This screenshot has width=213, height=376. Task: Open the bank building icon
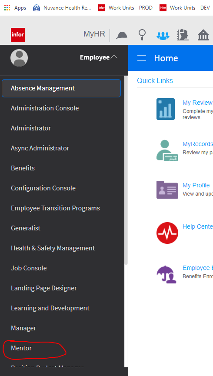point(203,35)
